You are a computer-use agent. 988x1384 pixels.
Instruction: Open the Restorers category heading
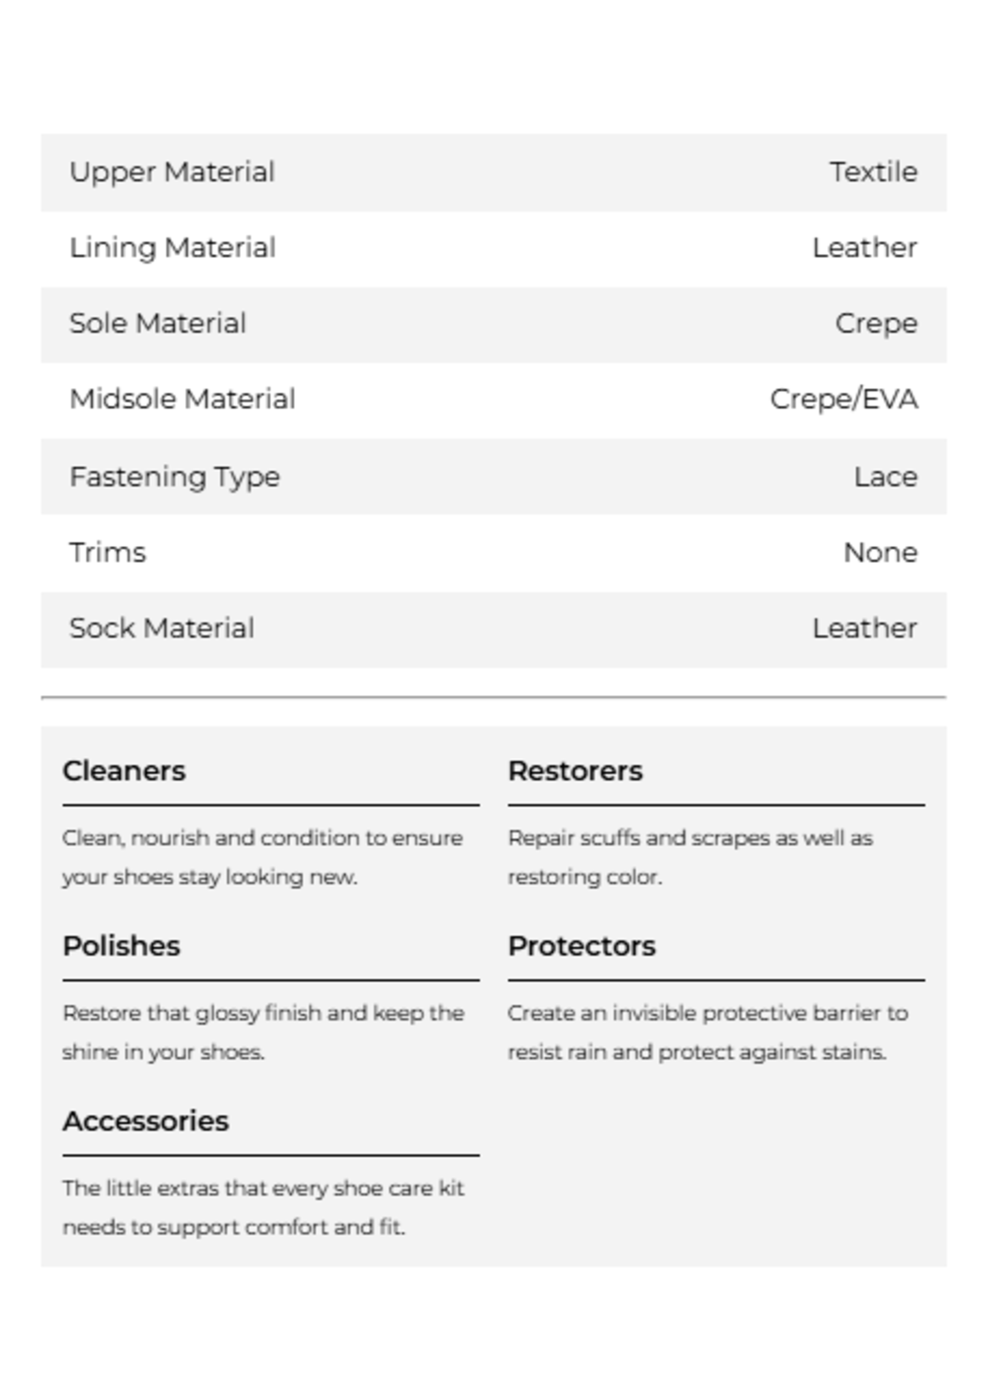coord(575,771)
